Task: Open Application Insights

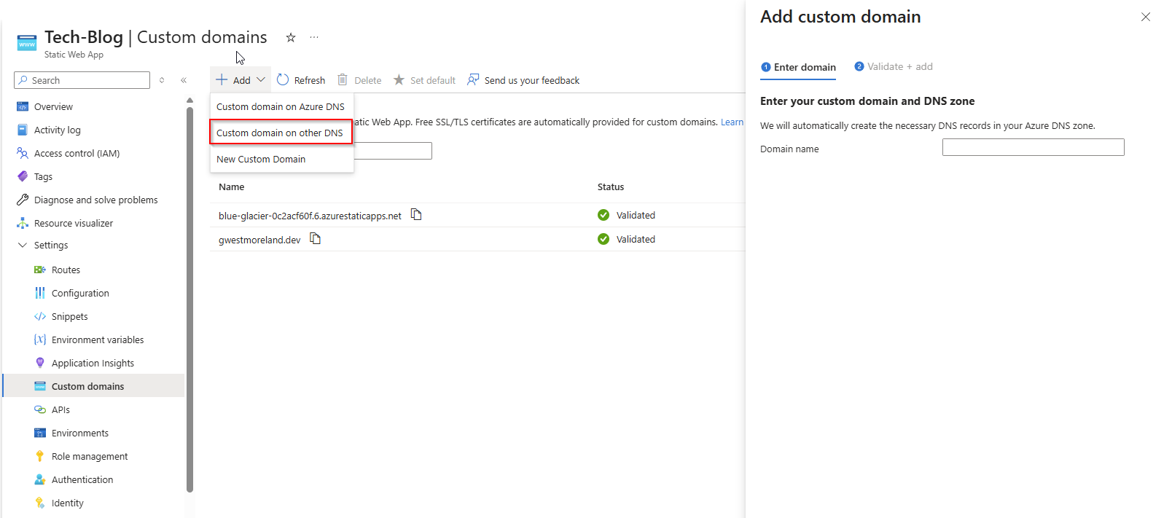Action: 93,363
